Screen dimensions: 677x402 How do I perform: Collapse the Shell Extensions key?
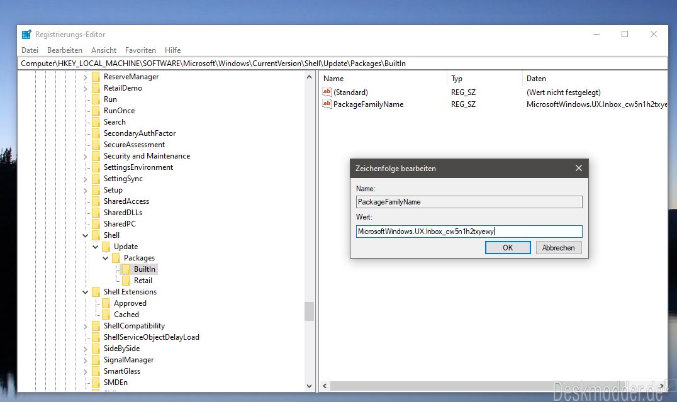coord(85,292)
